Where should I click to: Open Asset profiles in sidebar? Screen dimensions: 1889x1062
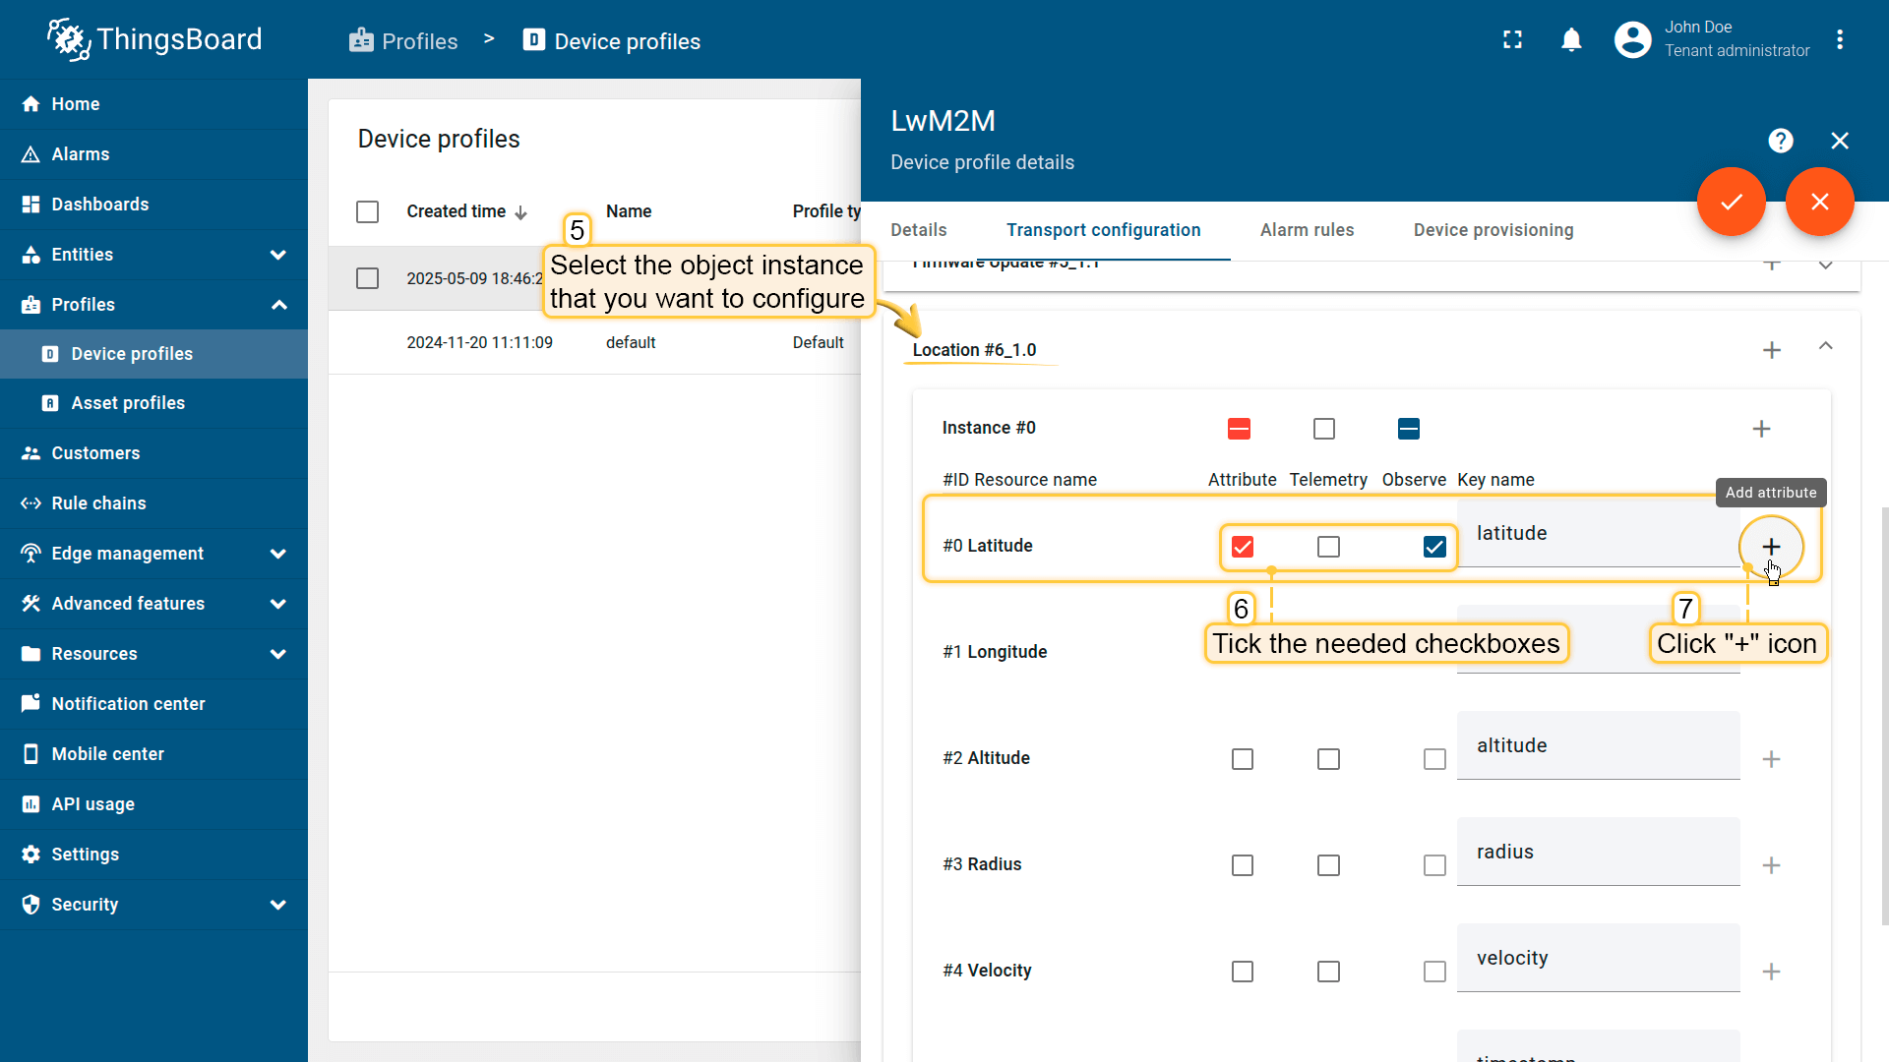pyautogui.click(x=128, y=403)
